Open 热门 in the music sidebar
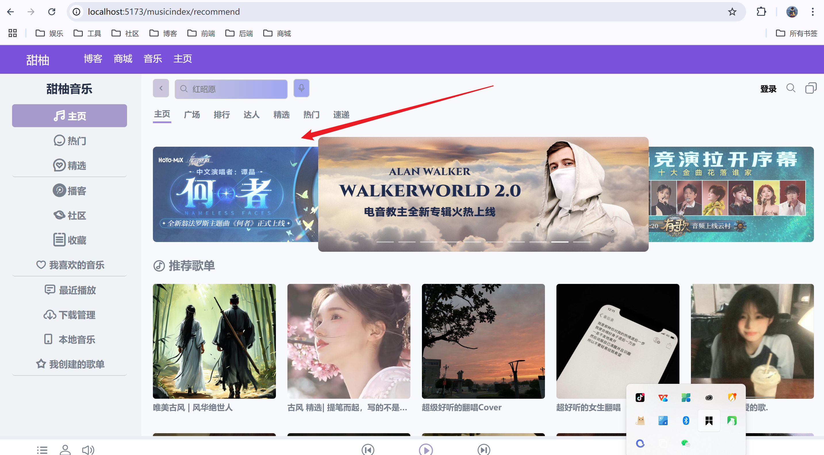 [70, 141]
